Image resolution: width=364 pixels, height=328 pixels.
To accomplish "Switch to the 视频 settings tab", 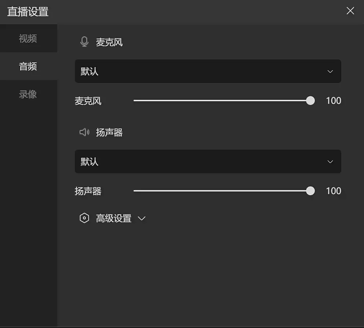I will tap(28, 38).
